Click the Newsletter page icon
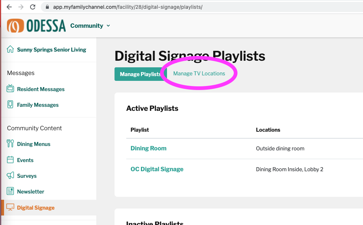The image size is (363, 225). (10, 191)
